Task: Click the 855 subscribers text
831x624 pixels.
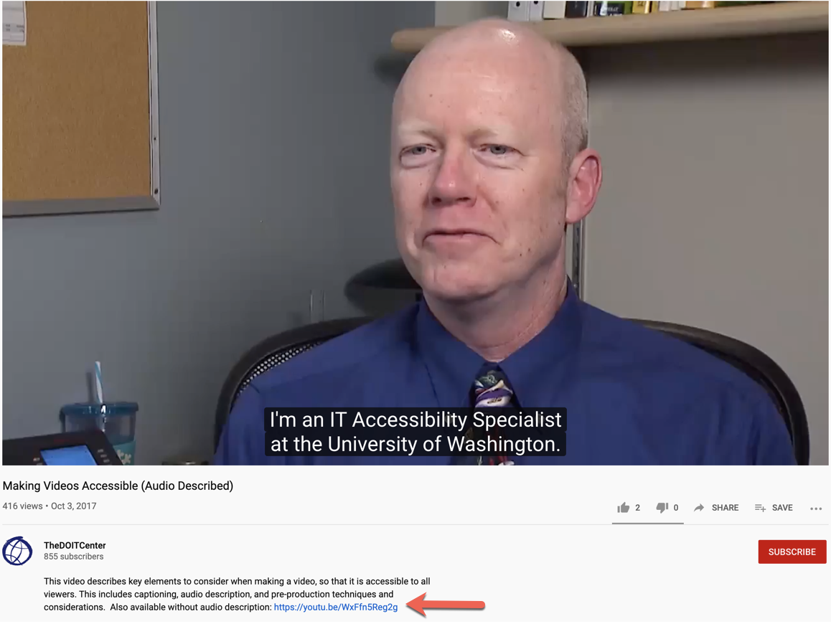Action: 74,557
